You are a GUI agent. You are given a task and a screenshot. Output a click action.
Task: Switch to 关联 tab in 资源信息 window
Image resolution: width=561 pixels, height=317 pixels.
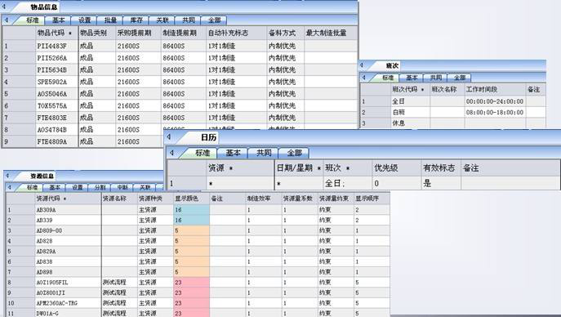click(145, 187)
